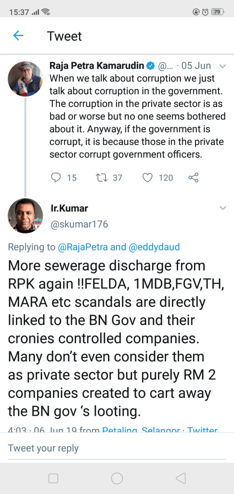Retweet Raja Petra Kamarudin's tweet
234x494 pixels.
pos(99,178)
